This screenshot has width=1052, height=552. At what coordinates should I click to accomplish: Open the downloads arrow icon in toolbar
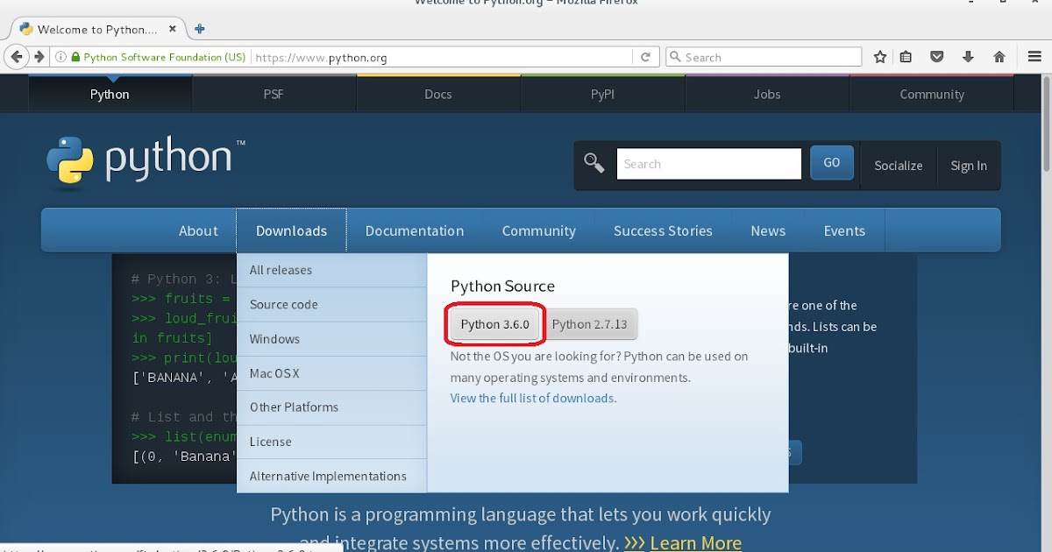pyautogui.click(x=968, y=57)
